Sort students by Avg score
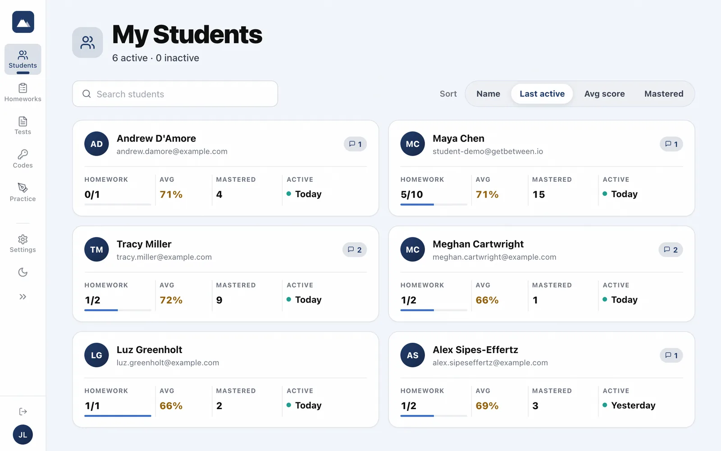 tap(604, 94)
